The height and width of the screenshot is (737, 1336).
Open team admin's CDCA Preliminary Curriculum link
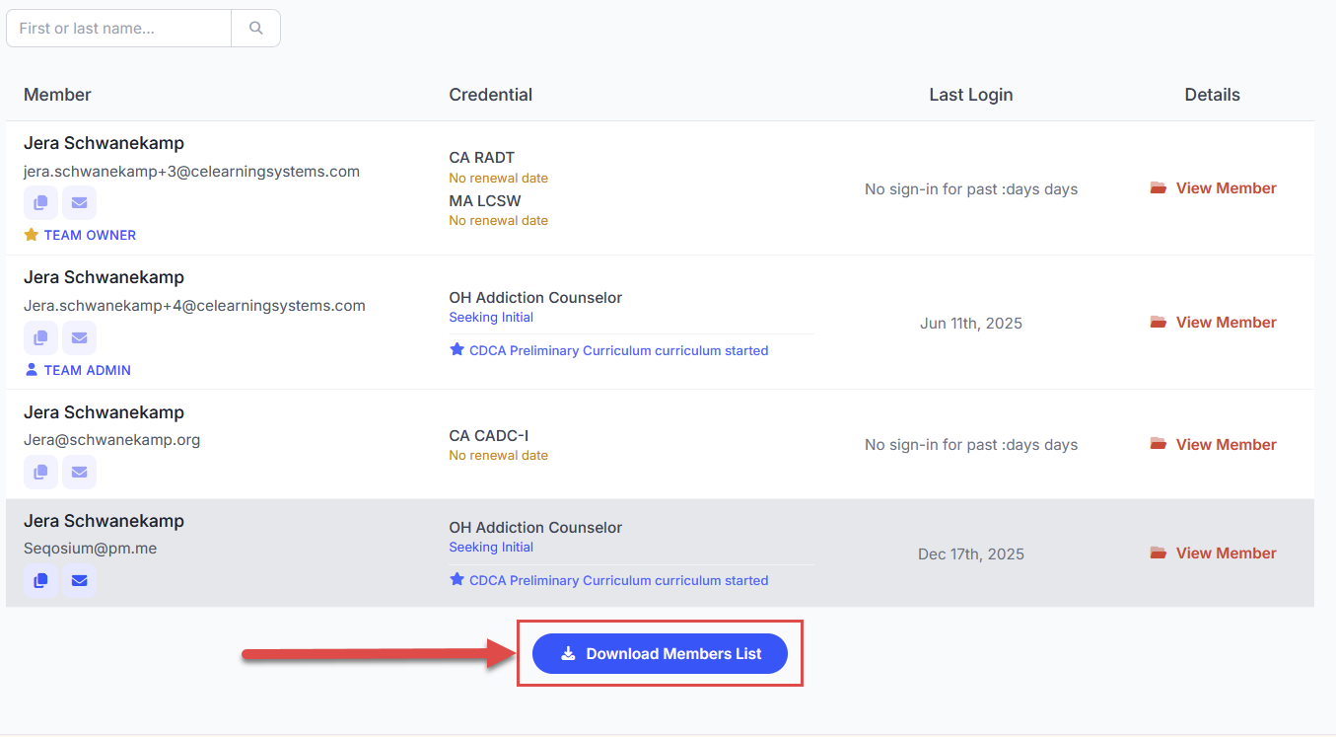pyautogui.click(x=618, y=350)
